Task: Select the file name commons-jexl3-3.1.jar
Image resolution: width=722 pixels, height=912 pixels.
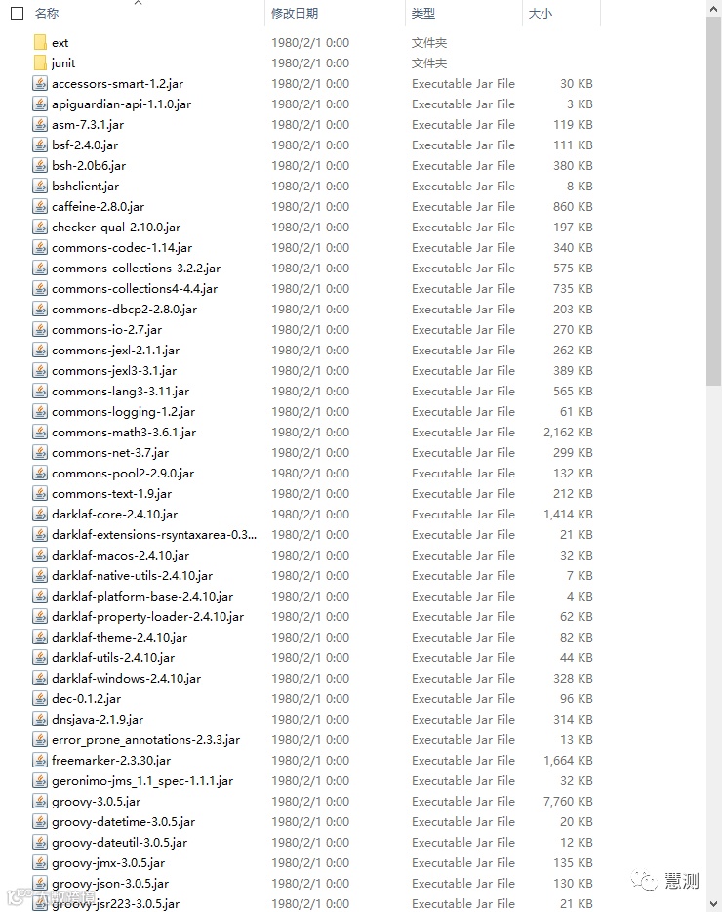Action: pos(114,370)
